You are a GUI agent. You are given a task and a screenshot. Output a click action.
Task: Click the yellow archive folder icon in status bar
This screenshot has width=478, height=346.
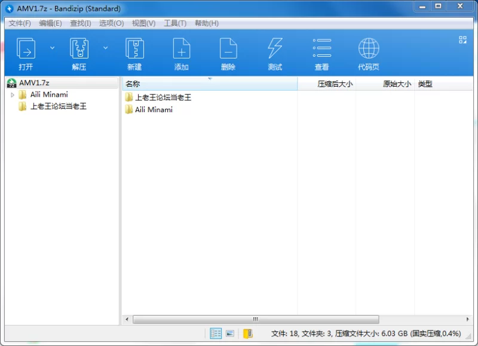click(248, 333)
